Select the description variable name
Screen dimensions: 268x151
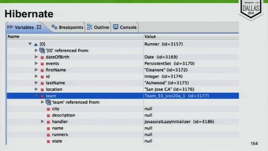point(63,115)
